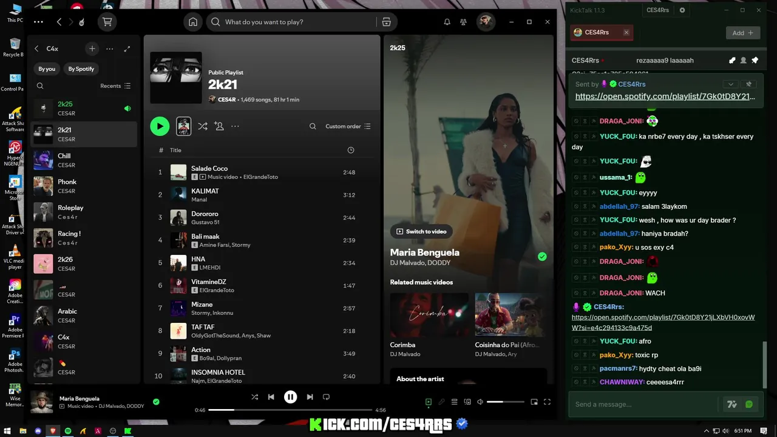Select the track Bali maak

point(261,240)
